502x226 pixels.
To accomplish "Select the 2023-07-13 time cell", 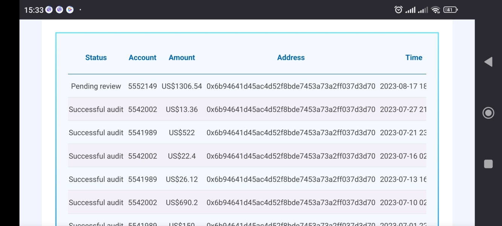I will coord(403,179).
